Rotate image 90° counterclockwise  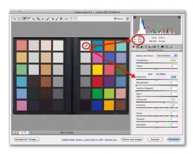point(71,19)
